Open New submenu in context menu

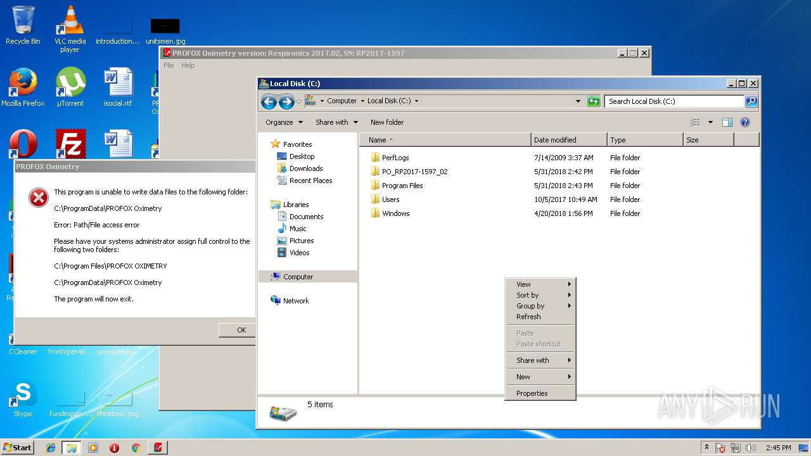tap(540, 377)
